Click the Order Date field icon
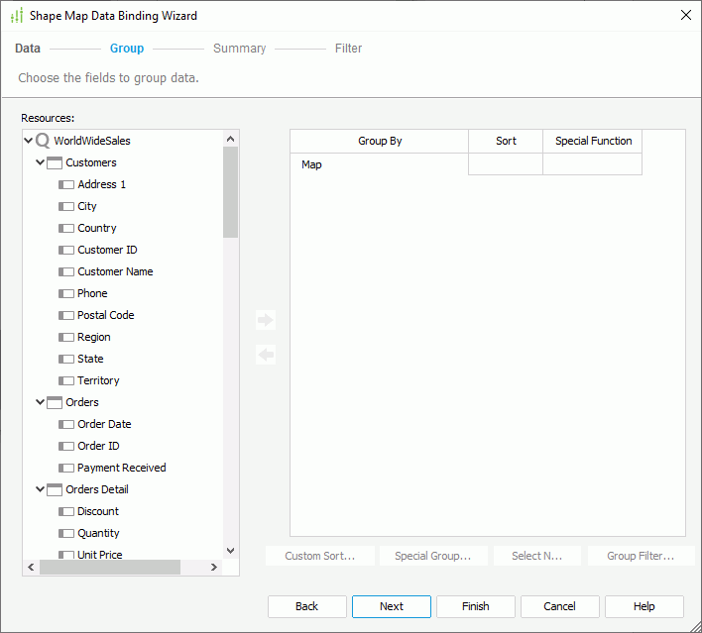 tap(66, 424)
